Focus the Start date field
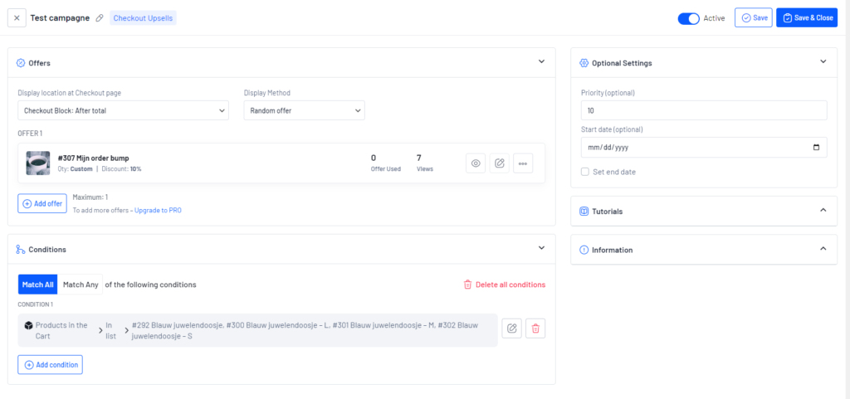This screenshot has width=850, height=399. pos(704,148)
